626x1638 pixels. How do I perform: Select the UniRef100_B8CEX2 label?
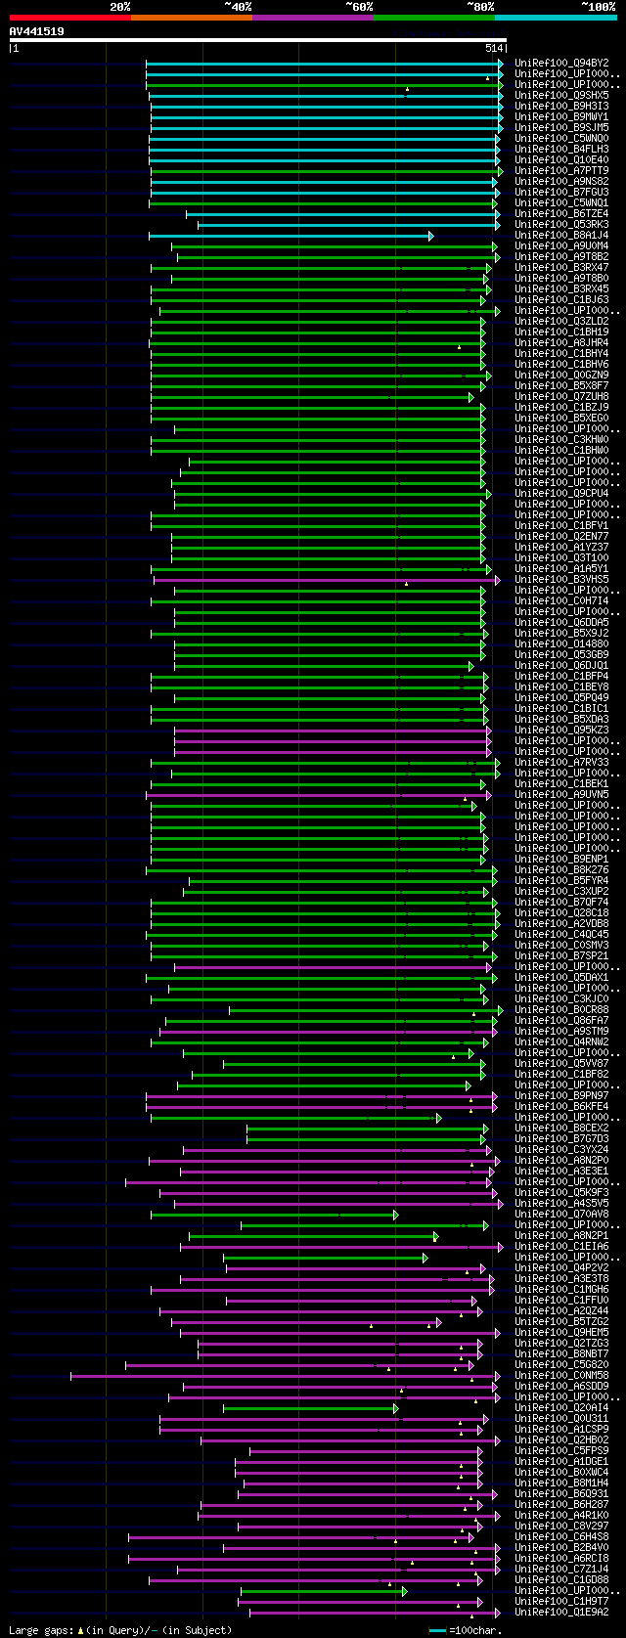[x=561, y=1128]
